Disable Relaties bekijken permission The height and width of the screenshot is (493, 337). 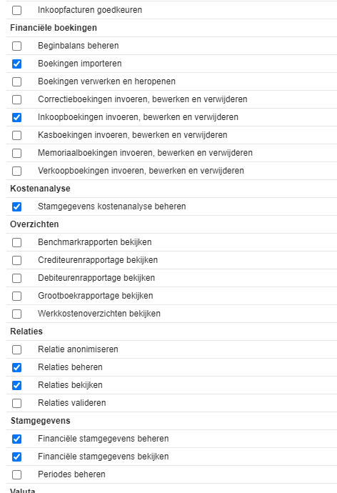point(16,386)
